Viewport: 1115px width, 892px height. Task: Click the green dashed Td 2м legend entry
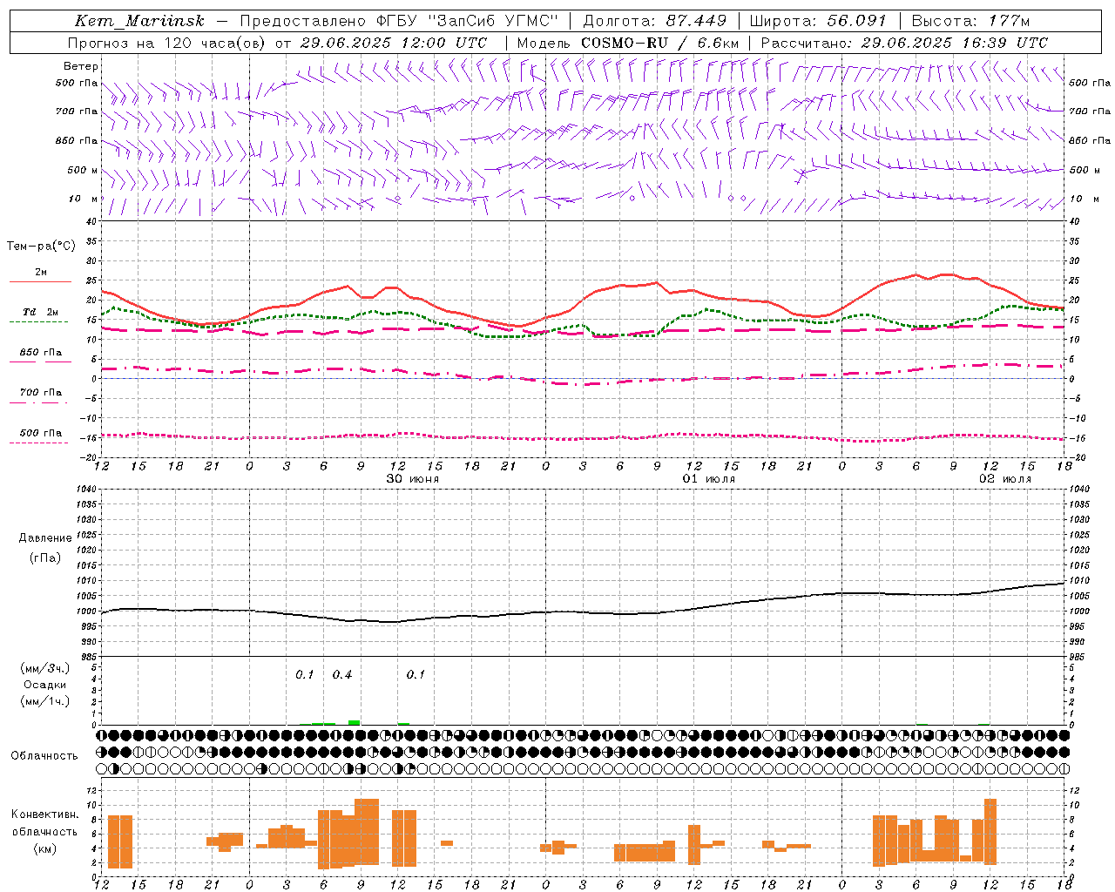[40, 316]
